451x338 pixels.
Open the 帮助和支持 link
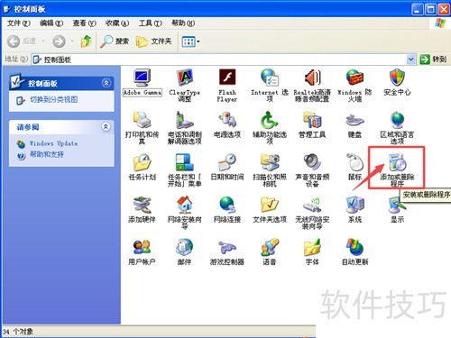[47, 154]
